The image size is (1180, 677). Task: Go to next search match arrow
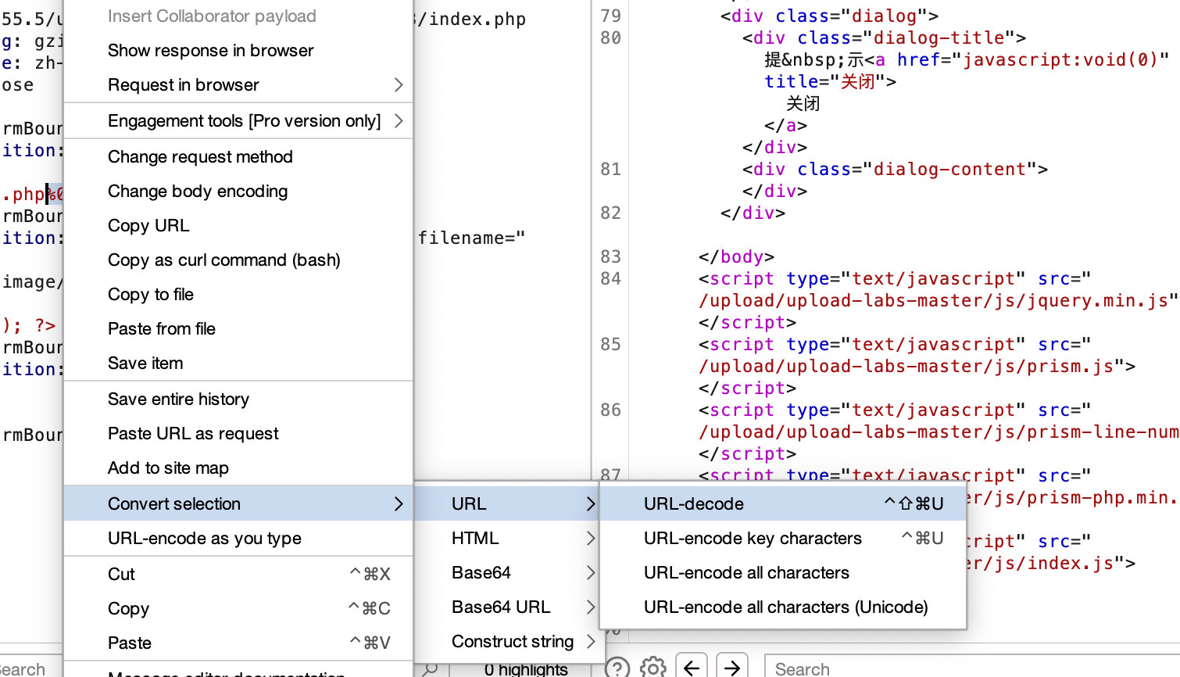point(732,667)
